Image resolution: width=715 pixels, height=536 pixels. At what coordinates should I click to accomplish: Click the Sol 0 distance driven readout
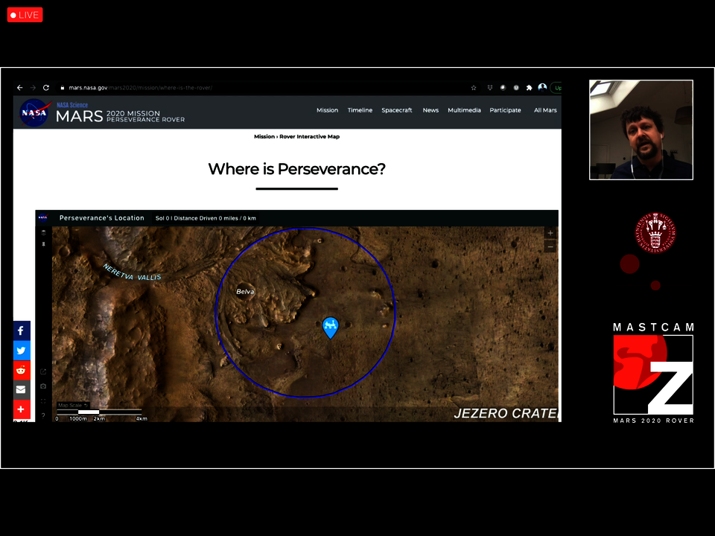206,218
